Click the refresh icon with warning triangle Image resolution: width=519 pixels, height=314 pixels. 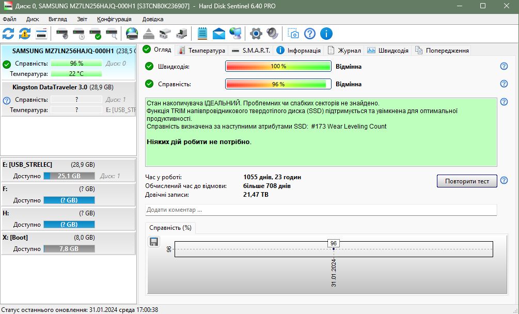(x=24, y=34)
